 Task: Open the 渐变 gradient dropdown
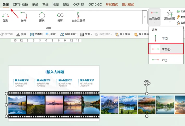tap(86, 34)
